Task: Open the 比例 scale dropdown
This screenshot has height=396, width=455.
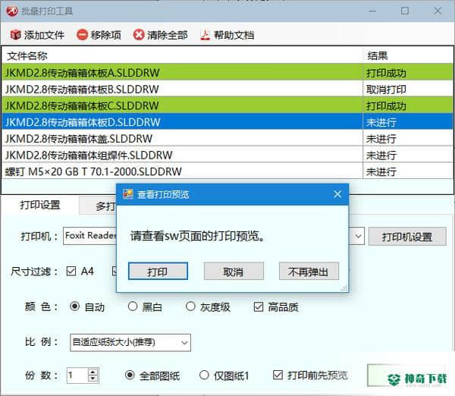Action: coord(130,343)
